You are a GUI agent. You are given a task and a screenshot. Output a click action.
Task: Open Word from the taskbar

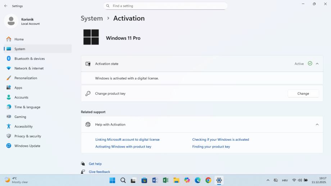[x=155, y=180]
